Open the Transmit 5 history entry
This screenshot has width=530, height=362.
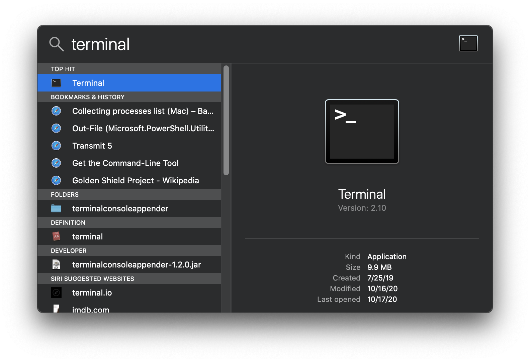pyautogui.click(x=129, y=146)
